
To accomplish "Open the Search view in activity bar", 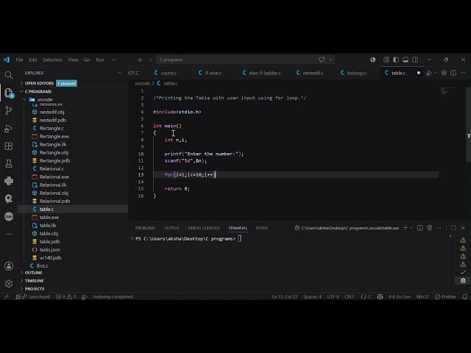I will click(x=9, y=75).
